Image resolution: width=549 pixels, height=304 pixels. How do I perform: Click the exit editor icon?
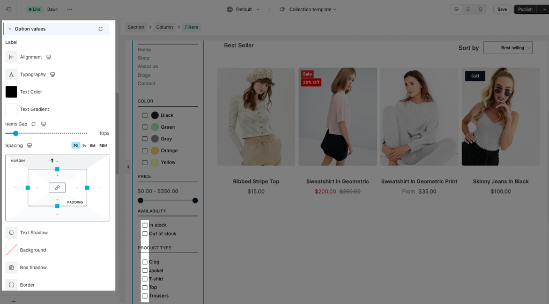(9, 10)
